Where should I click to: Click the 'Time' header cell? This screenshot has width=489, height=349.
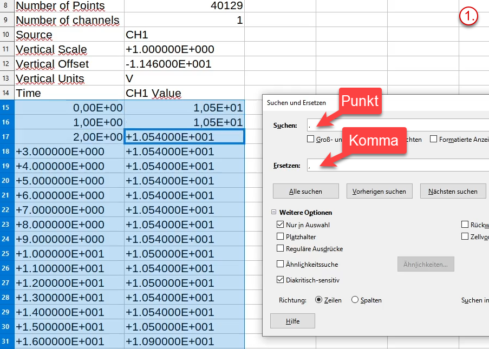coord(69,93)
